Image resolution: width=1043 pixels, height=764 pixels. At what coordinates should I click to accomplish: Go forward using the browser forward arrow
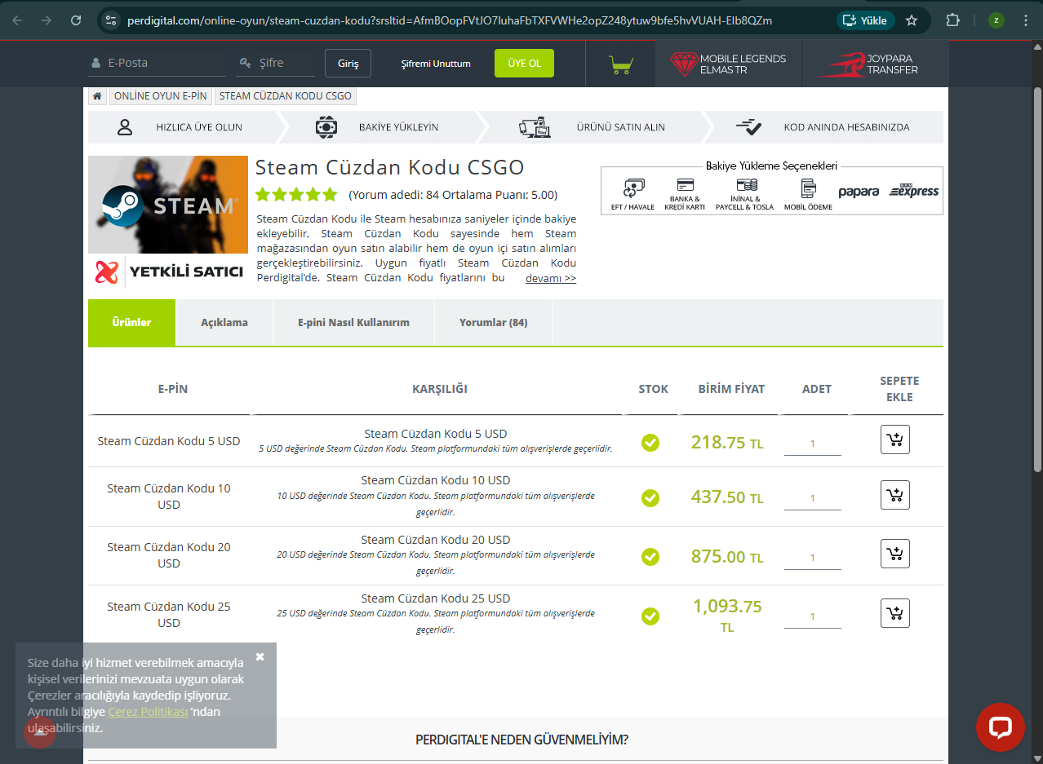coord(47,20)
